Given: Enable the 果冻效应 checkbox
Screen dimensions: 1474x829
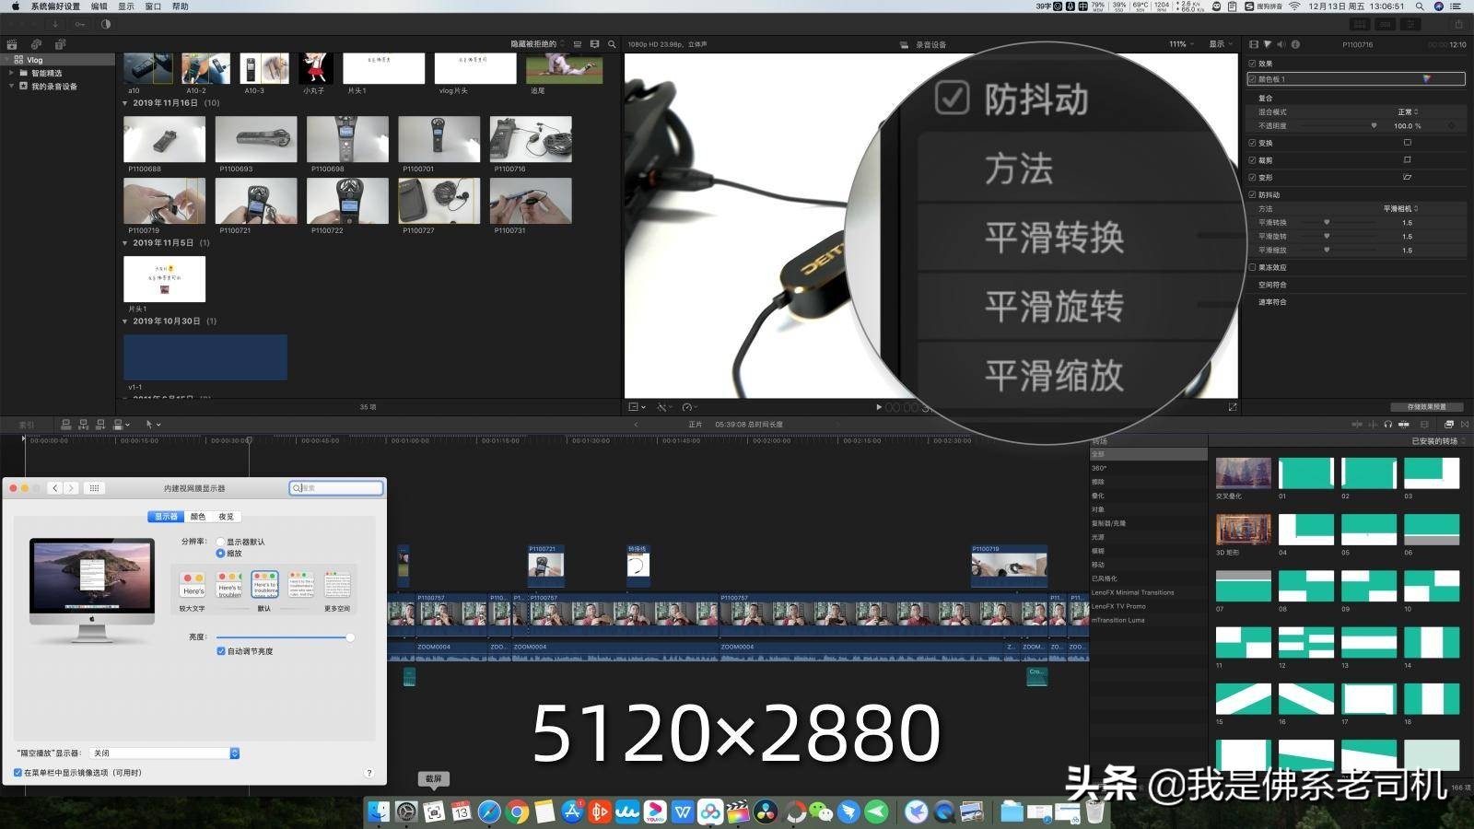Looking at the screenshot, I should click(1252, 266).
